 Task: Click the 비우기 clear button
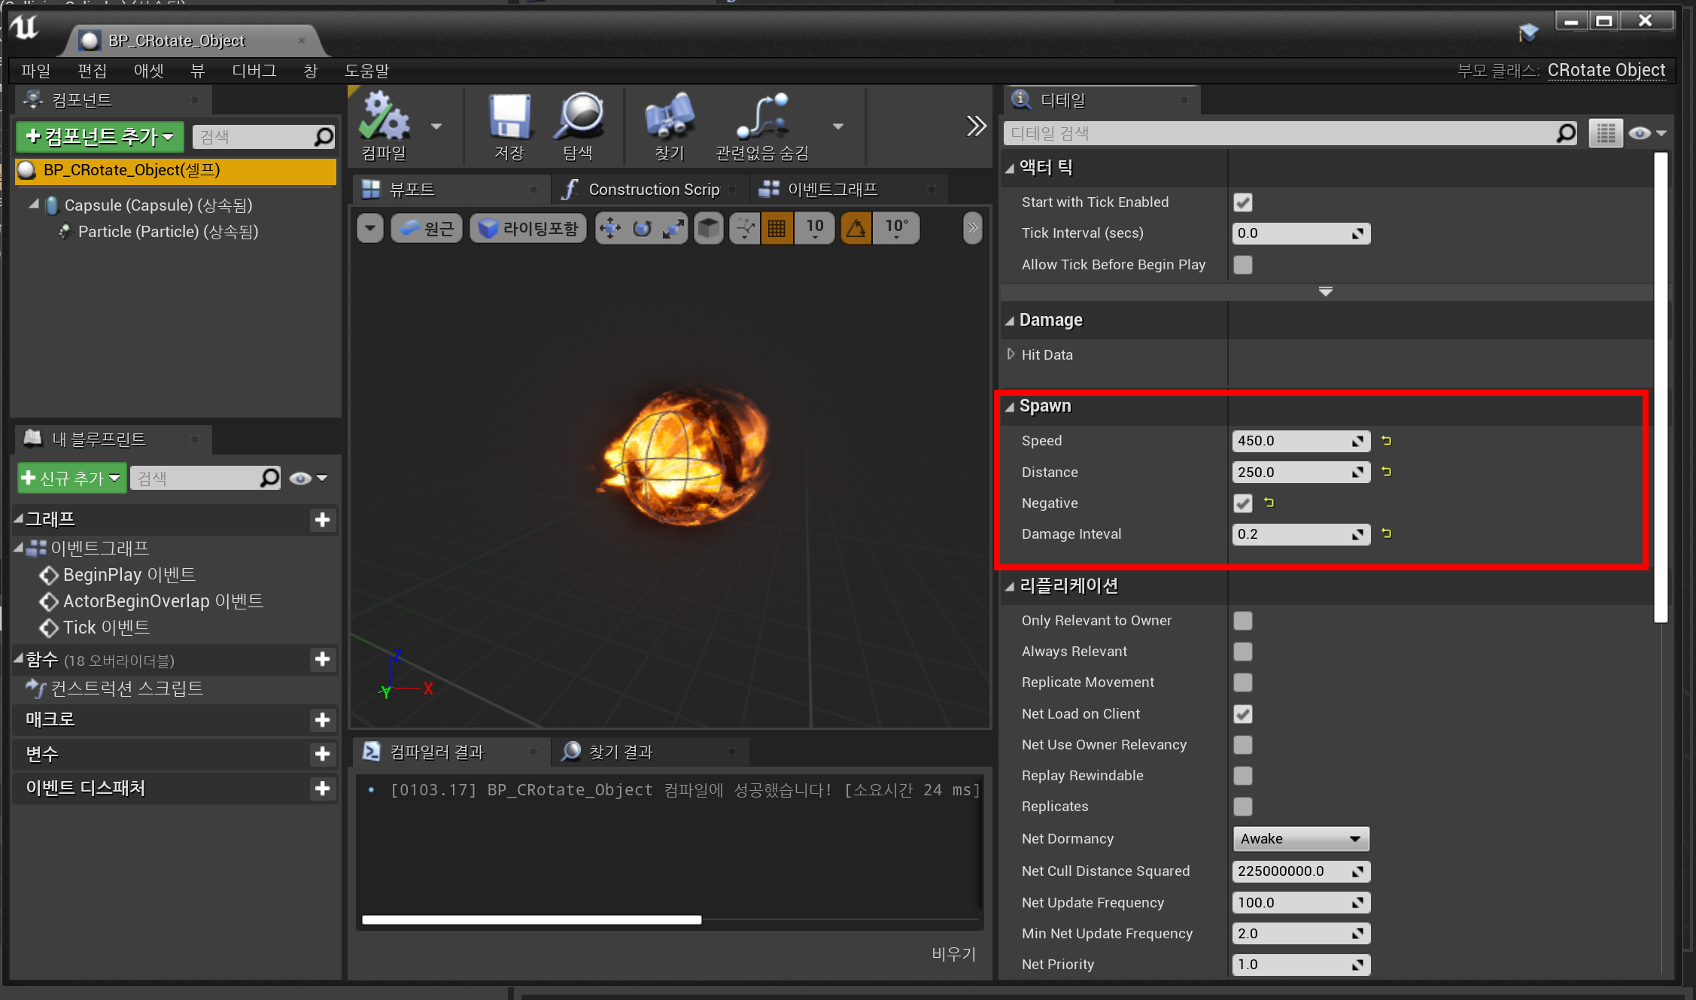tap(953, 954)
